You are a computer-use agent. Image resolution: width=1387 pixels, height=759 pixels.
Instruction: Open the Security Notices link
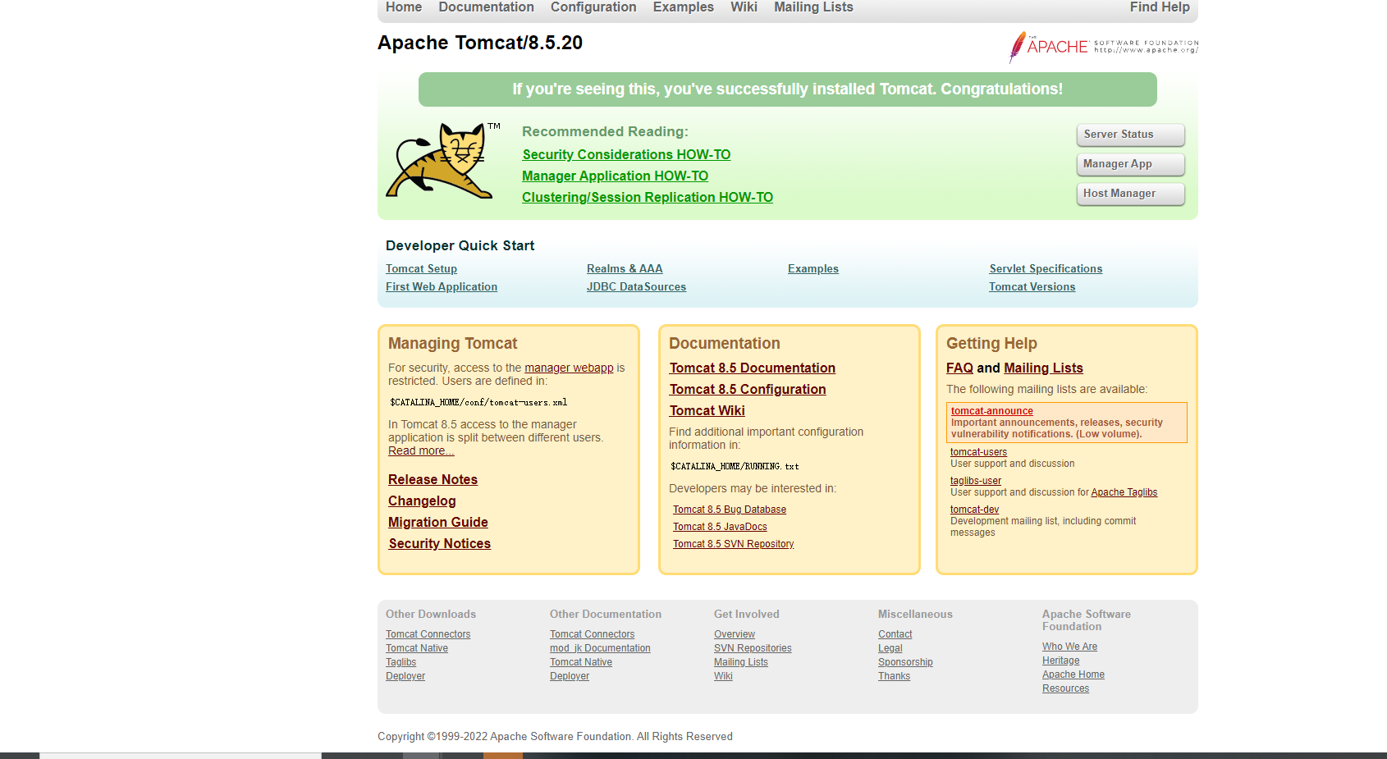point(440,543)
